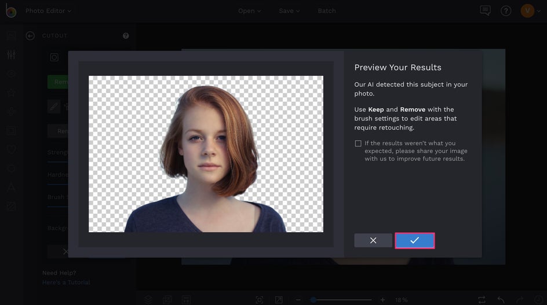Select the Edit sliders icon in sidebar
The width and height of the screenshot is (547, 305).
click(11, 55)
